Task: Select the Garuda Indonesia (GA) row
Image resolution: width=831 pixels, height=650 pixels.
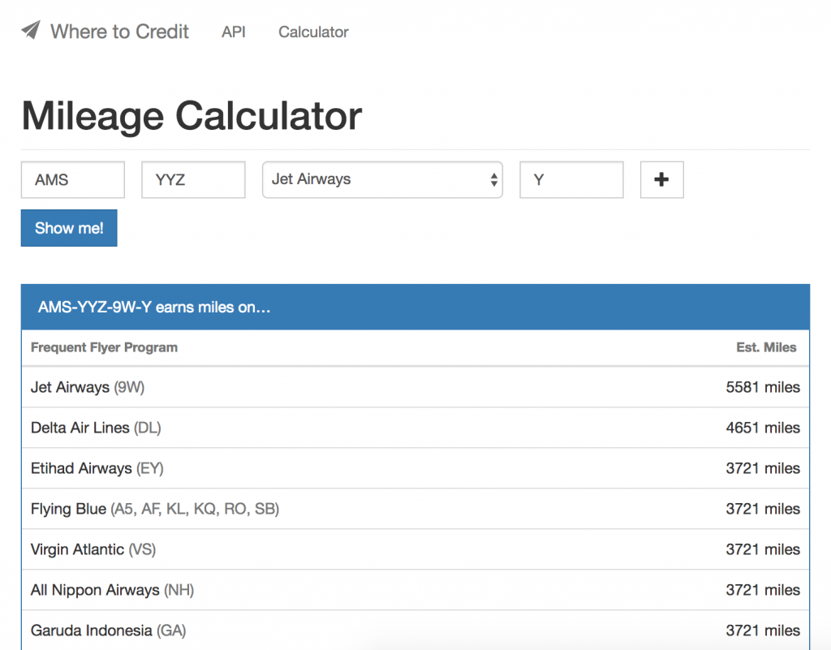Action: [x=415, y=631]
